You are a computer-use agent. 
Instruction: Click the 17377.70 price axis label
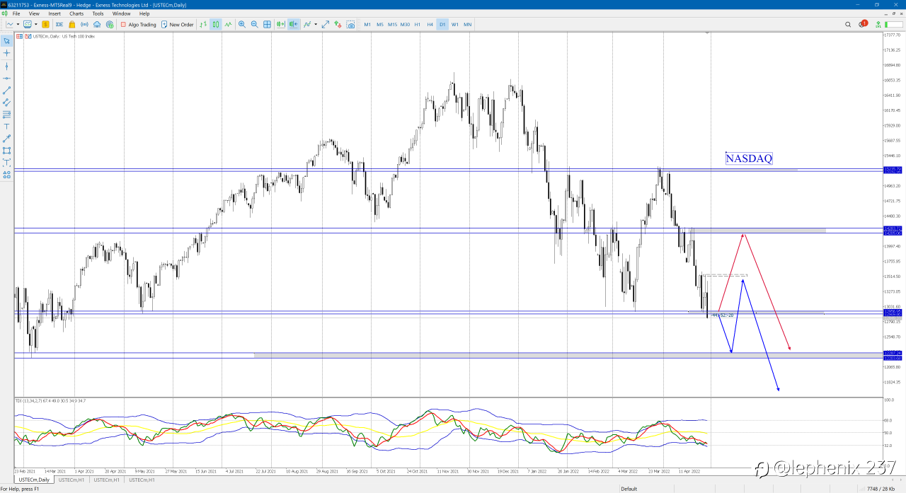[893, 35]
